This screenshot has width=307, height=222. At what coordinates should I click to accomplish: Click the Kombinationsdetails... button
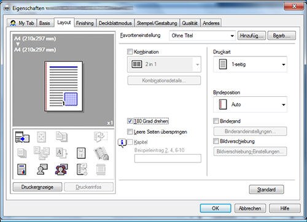164,80
